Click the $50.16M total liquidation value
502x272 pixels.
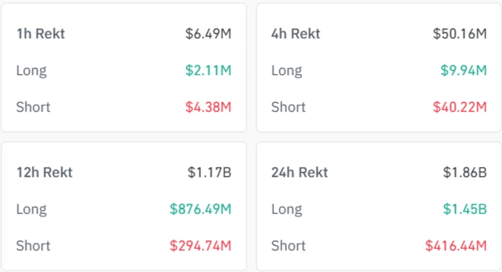(459, 33)
